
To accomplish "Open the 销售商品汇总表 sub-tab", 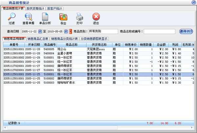I will (x=38, y=39).
